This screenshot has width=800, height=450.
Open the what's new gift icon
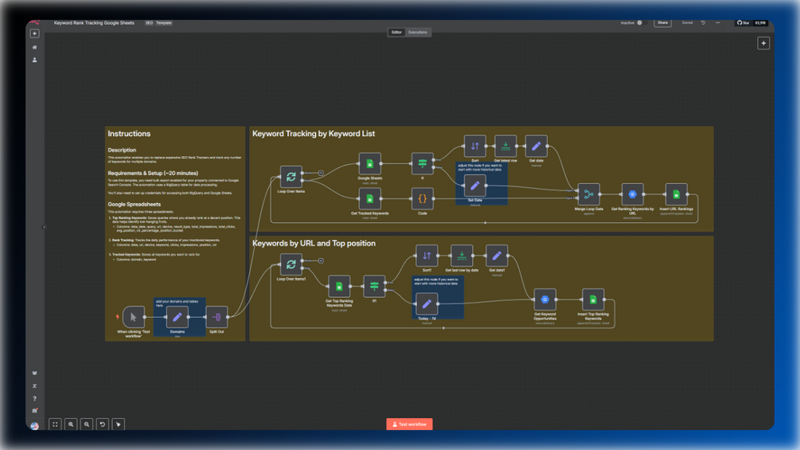[x=35, y=411]
